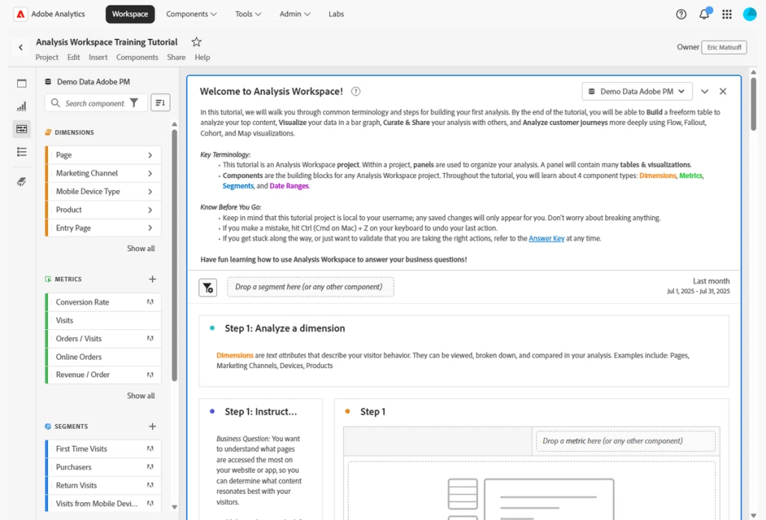Screen dimensions: 766x520
Task: Open the notifications bell
Action: pos(704,14)
